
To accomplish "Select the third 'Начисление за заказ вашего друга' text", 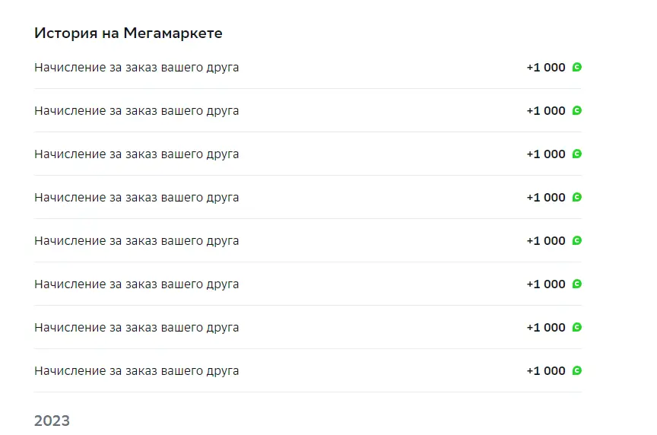I will coord(137,154).
